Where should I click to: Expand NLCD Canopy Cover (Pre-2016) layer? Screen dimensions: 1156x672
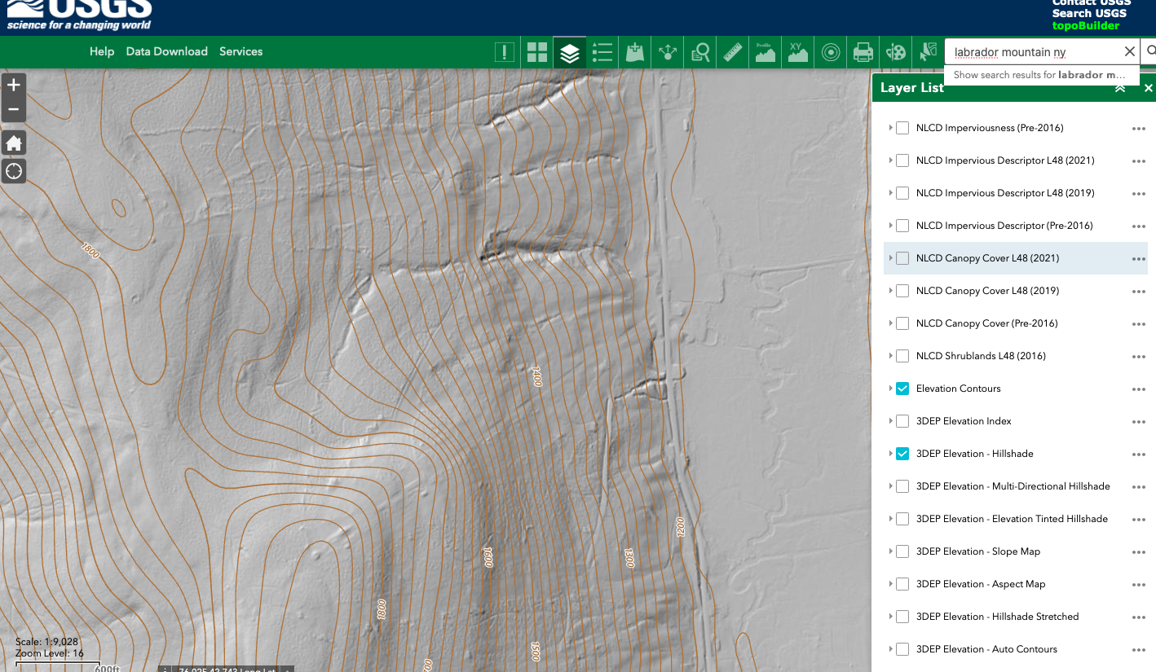click(890, 323)
